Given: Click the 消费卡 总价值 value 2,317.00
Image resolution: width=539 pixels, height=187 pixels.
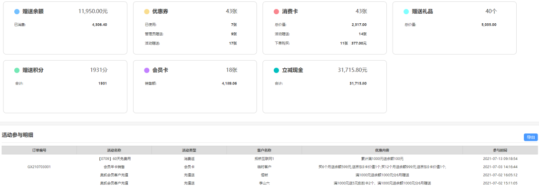Looking at the screenshot, I should pyautogui.click(x=359, y=25).
